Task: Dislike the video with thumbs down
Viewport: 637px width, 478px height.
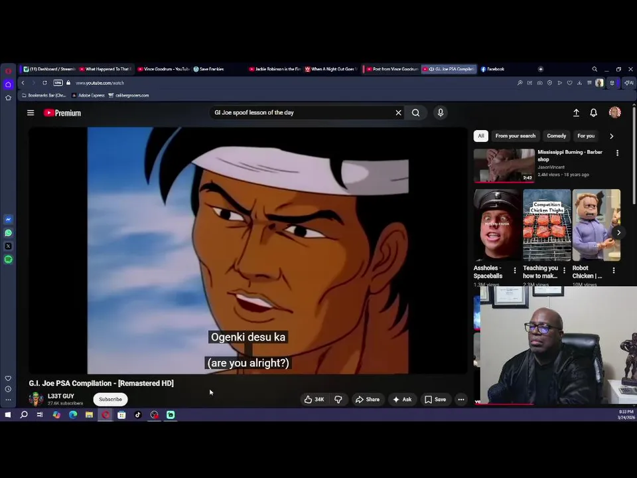Action: (x=338, y=399)
